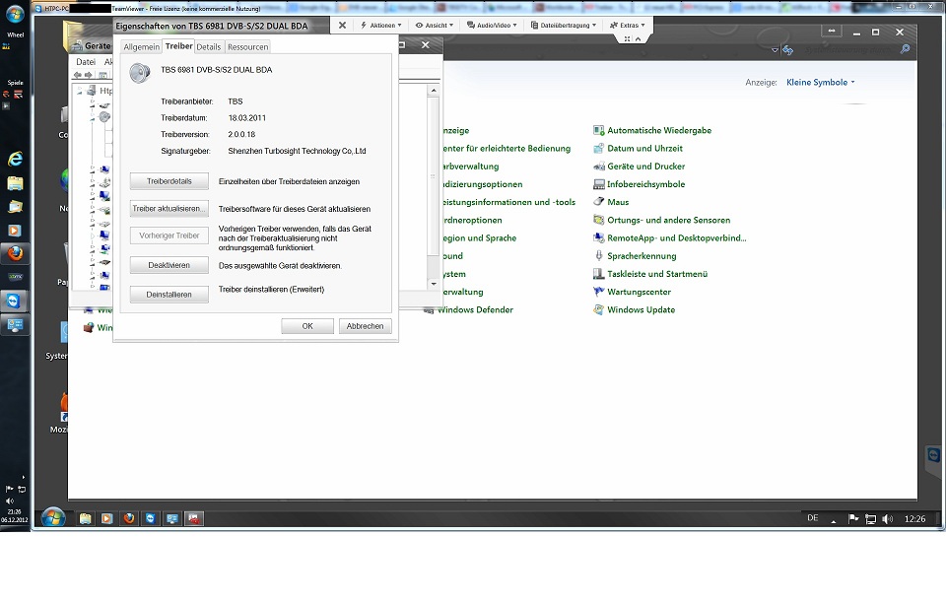The height and width of the screenshot is (603, 946).
Task: Switch to the Allgemein tab
Action: (x=142, y=47)
